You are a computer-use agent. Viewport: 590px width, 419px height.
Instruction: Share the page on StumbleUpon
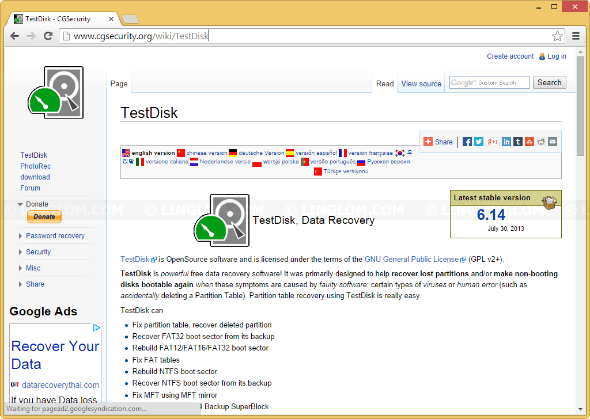[x=530, y=142]
